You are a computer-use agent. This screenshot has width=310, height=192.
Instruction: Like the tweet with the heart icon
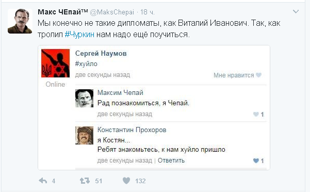(126, 181)
